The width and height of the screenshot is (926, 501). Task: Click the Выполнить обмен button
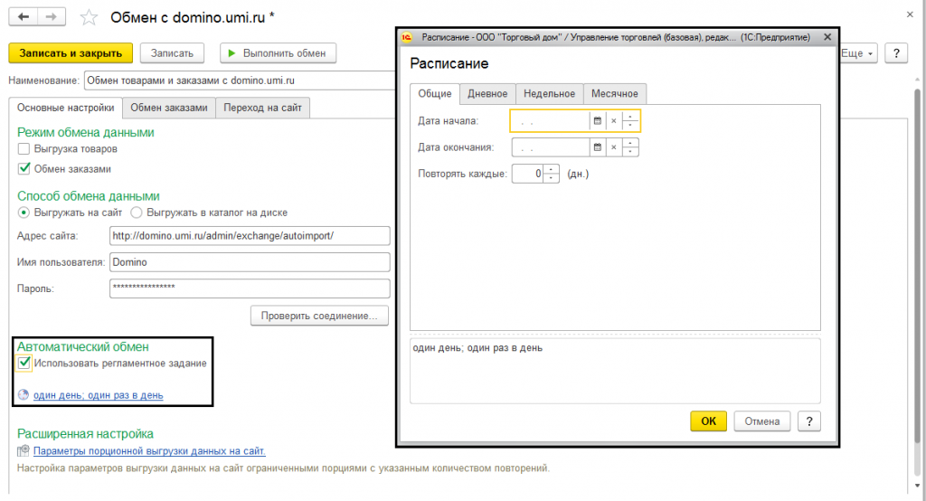(279, 53)
